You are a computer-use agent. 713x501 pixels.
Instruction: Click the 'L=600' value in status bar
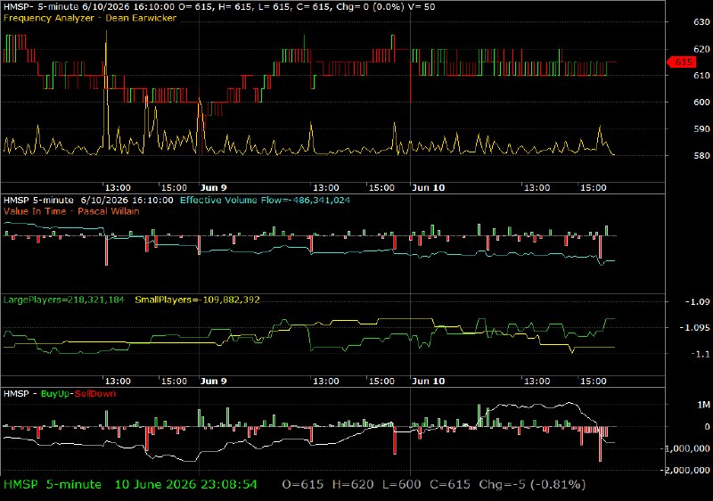[402, 485]
